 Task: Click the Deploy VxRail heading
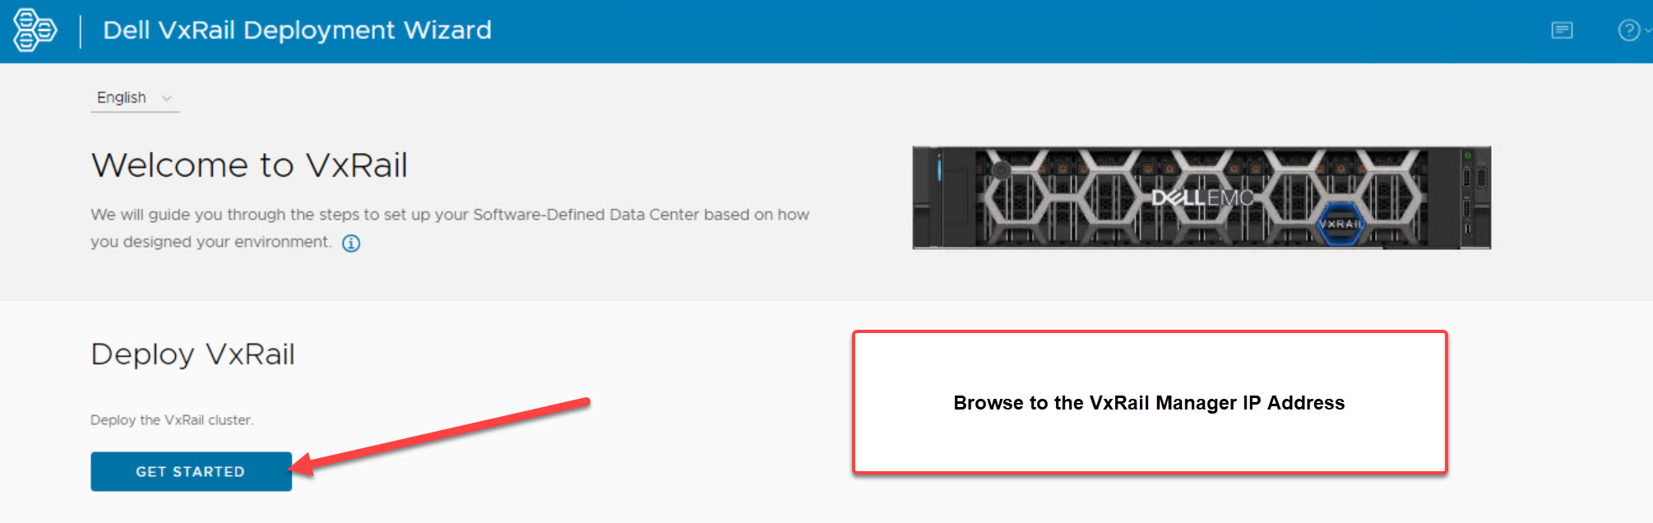point(192,354)
